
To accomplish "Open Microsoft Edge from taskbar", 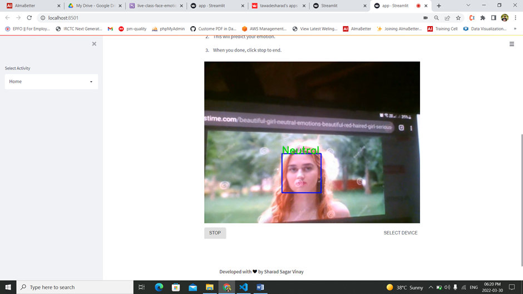I will coord(159,287).
